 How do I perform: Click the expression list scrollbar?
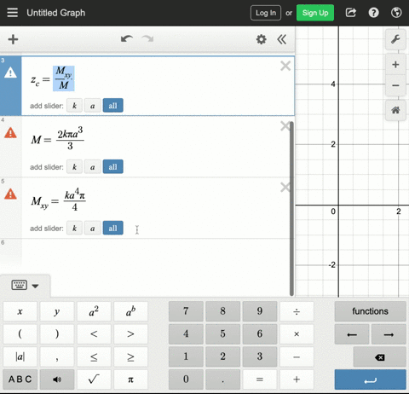[291, 208]
